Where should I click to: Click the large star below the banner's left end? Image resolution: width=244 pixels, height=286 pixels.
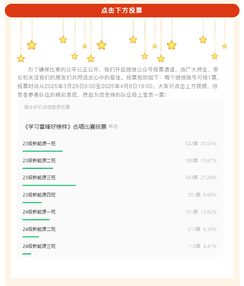(x=32, y=45)
